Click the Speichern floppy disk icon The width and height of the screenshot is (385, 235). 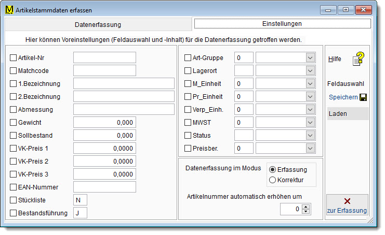pos(363,97)
